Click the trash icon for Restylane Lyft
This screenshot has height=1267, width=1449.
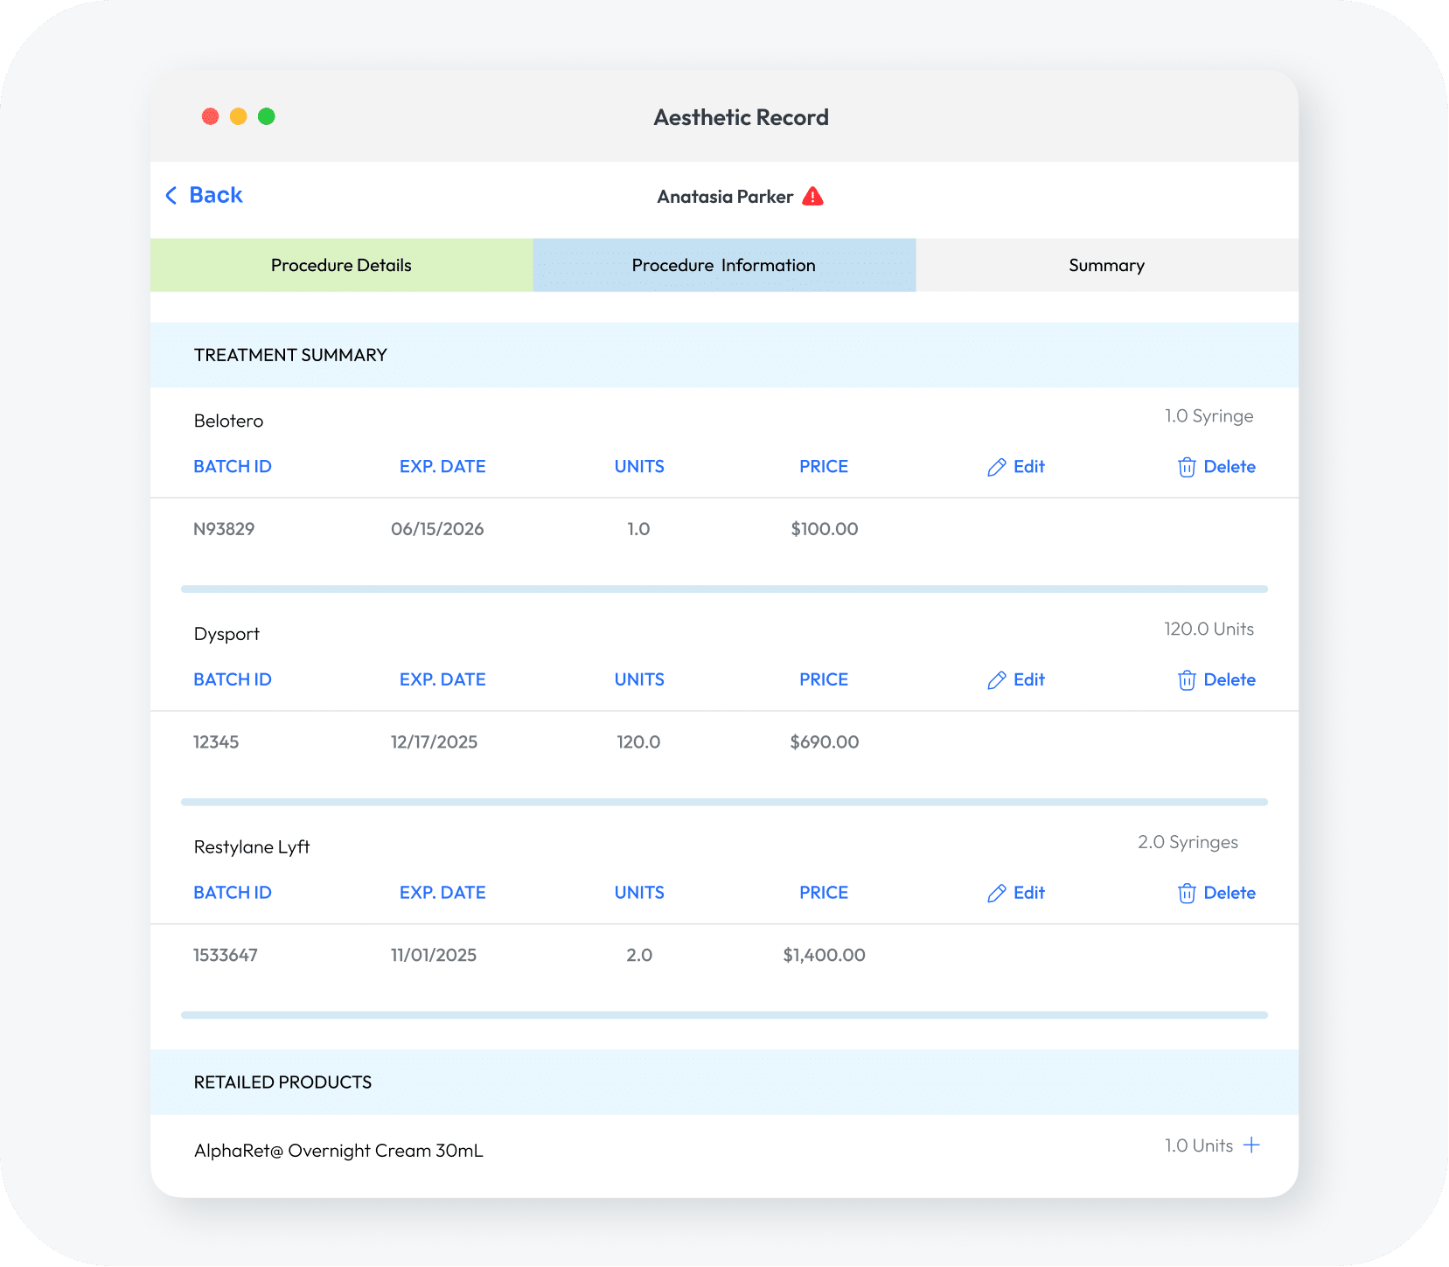(1186, 894)
